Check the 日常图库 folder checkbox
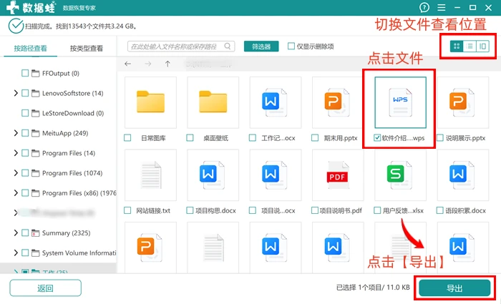 click(127, 138)
